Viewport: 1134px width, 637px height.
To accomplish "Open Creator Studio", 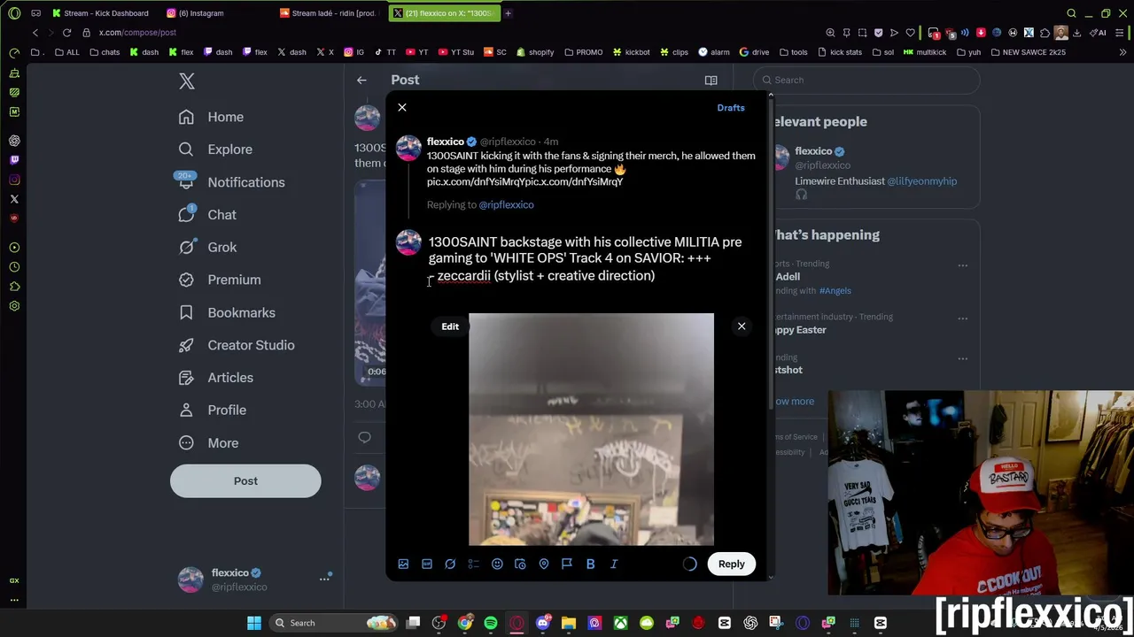I will [237, 345].
